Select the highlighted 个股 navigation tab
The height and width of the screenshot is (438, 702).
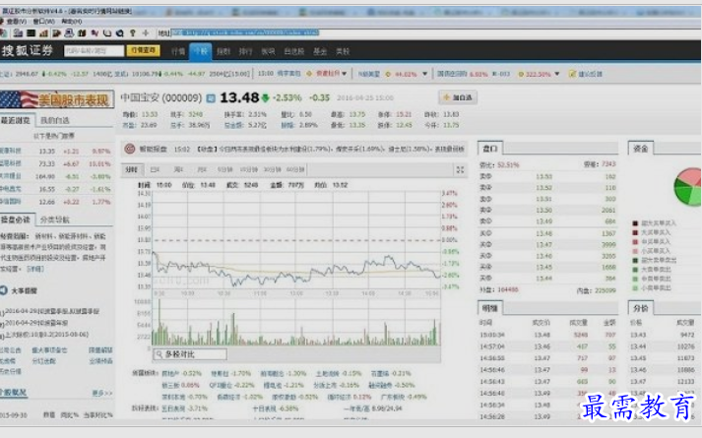[200, 51]
